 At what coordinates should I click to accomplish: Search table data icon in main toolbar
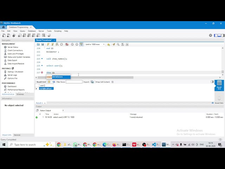(44, 35)
